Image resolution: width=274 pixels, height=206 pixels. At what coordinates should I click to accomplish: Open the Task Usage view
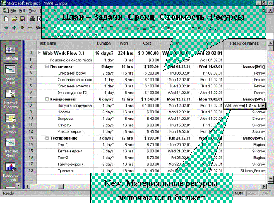[x=11, y=123]
